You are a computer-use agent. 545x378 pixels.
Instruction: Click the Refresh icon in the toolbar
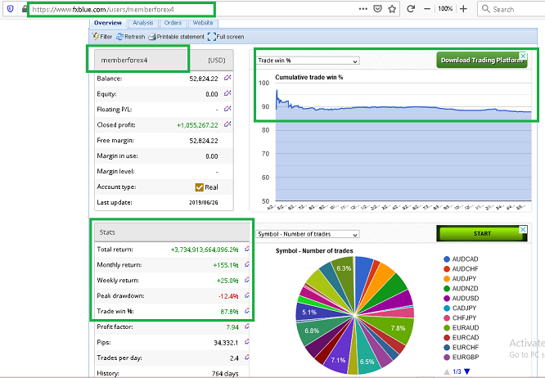coord(119,37)
